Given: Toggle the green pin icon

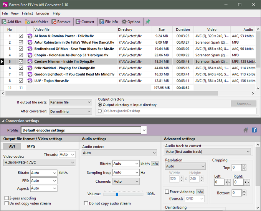Looking at the screenshot, I should pyautogui.click(x=148, y=22).
